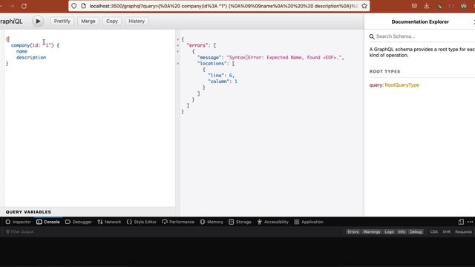The height and width of the screenshot is (267, 475).
Task: Click the localhost graphql address bar
Action: click(x=223, y=6)
